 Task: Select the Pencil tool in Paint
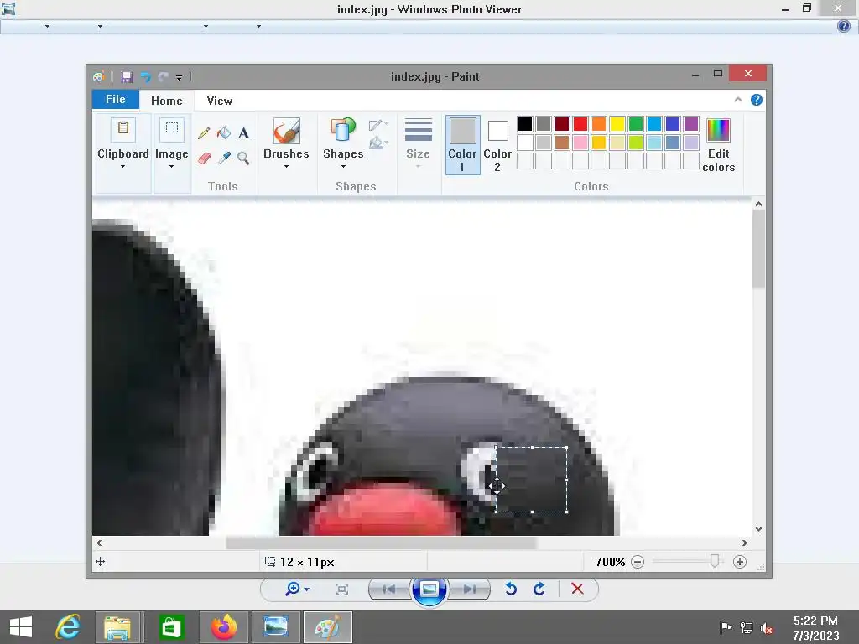[204, 133]
